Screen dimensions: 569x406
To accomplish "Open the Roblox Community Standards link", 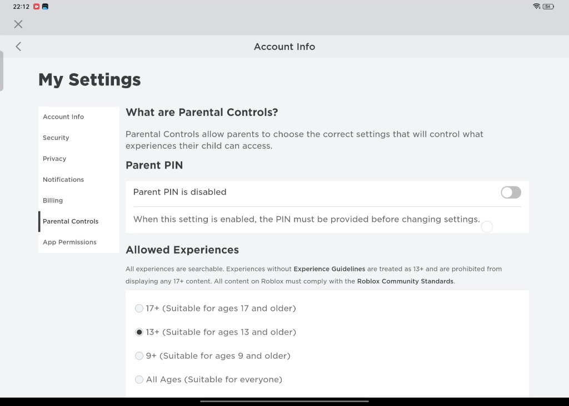I will 405,281.
